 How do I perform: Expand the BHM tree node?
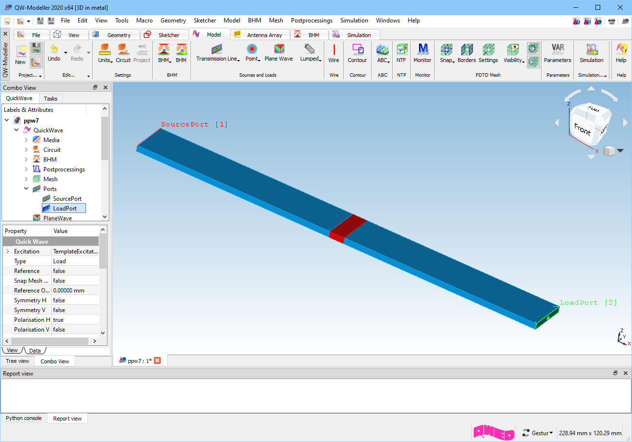(26, 160)
